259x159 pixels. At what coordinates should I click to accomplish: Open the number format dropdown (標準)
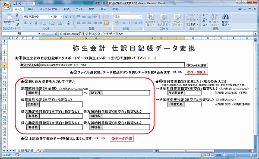(x=141, y=17)
